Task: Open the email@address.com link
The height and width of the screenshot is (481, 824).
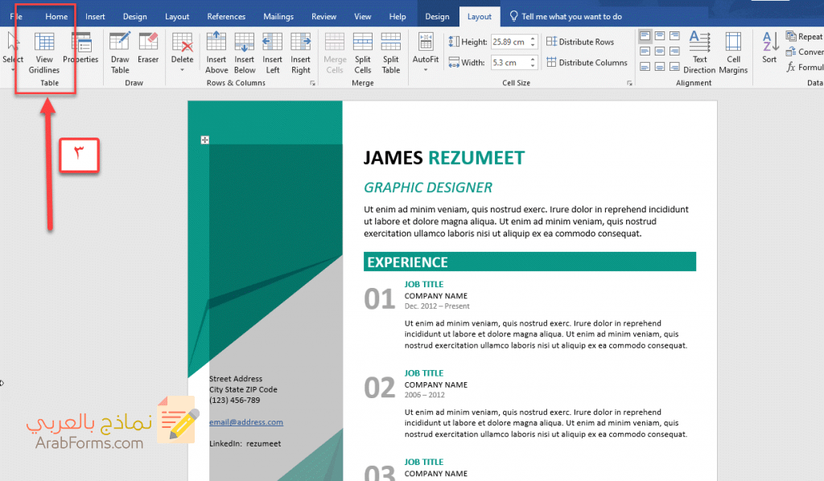Action: point(246,421)
